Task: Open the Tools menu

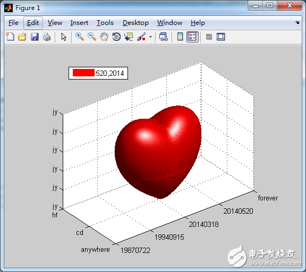Action: (105, 23)
